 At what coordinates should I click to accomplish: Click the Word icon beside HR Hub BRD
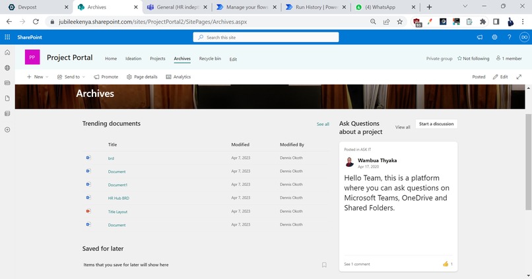[x=88, y=197]
